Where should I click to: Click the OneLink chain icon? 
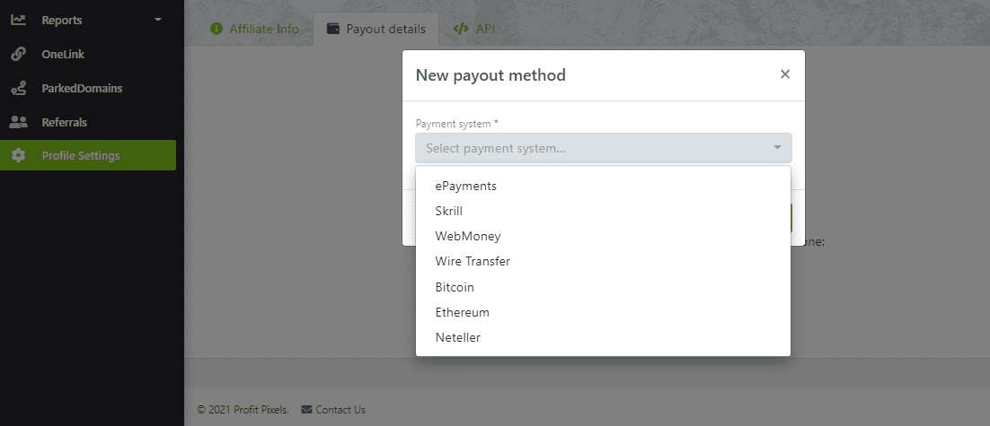tap(18, 54)
